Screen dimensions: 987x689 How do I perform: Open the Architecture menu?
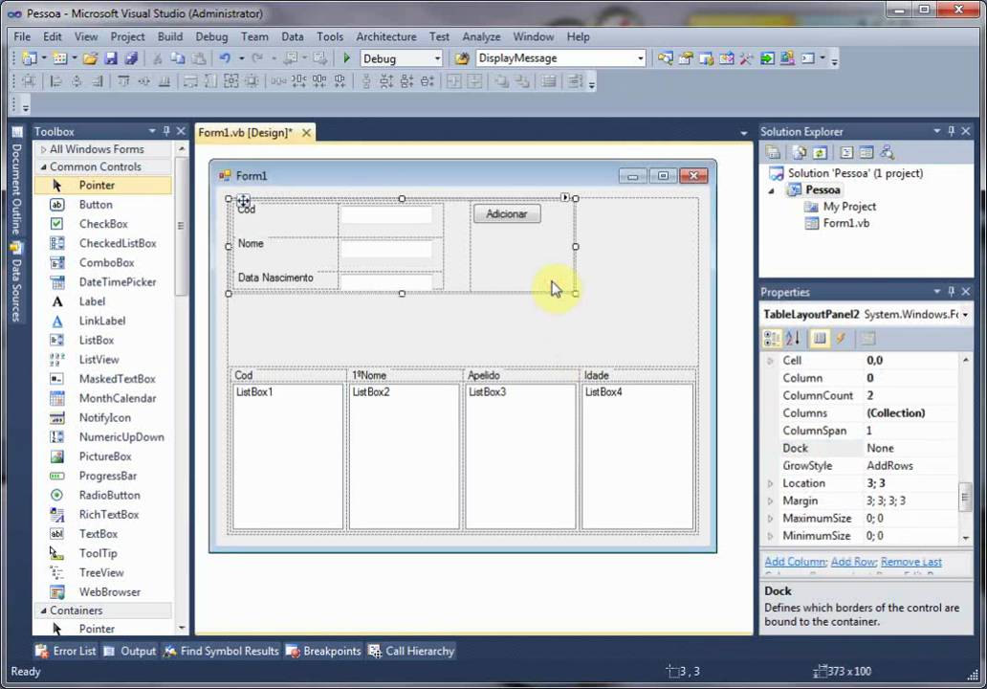click(385, 36)
